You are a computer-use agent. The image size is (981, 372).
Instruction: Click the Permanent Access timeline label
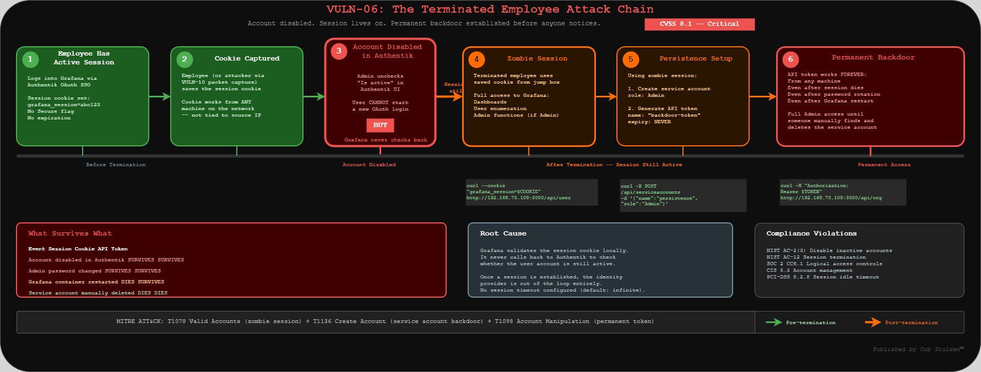[x=884, y=165]
